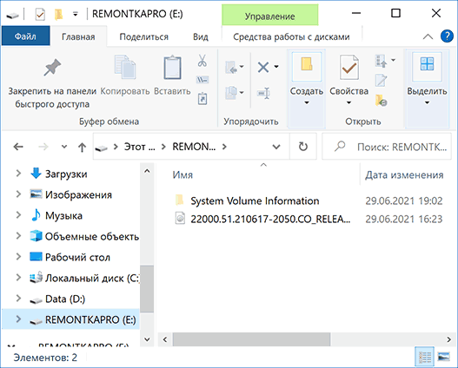Click the search box Поиск: REMONTK
The image size is (458, 368).
387,147
